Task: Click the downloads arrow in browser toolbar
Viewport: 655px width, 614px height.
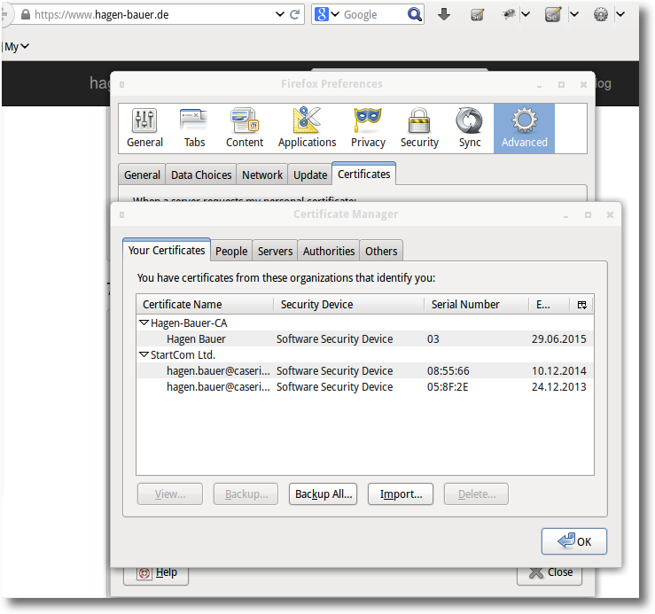Action: (x=444, y=14)
